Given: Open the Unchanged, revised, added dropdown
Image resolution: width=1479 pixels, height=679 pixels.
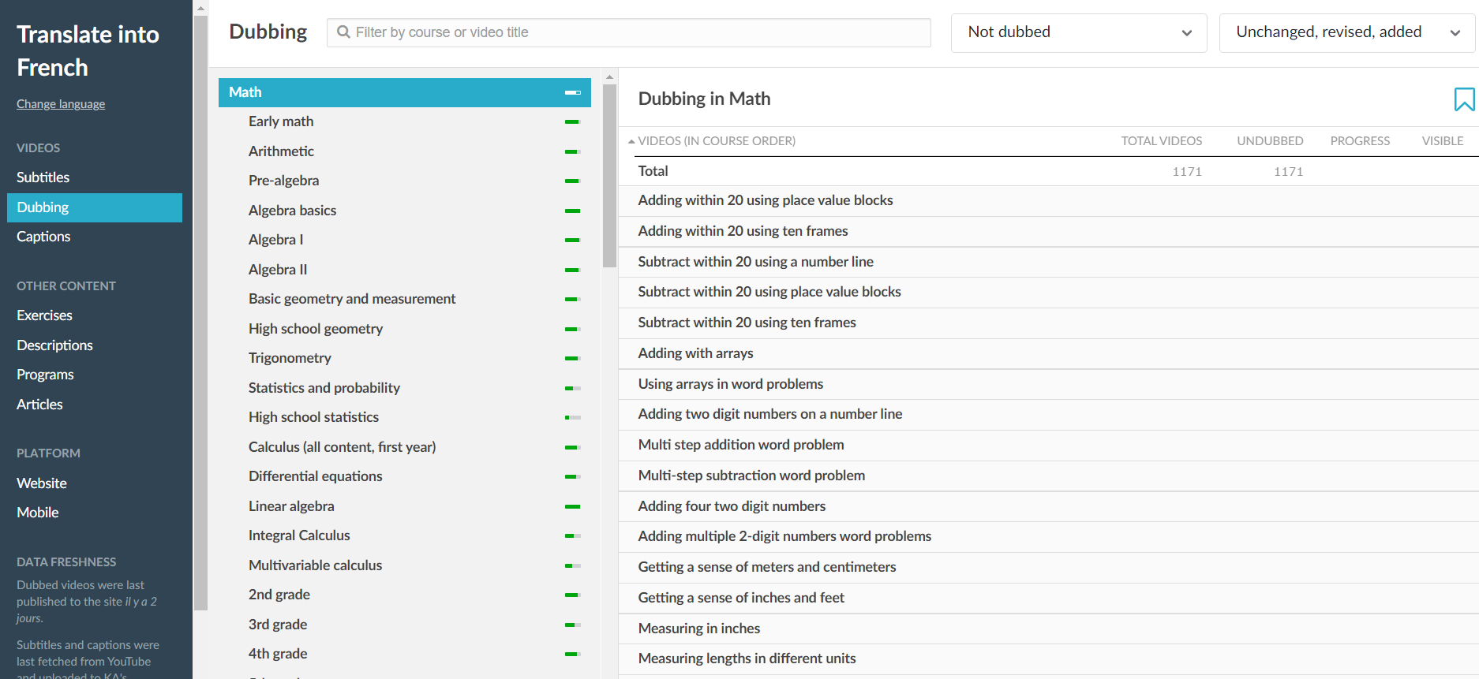Looking at the screenshot, I should click(x=1346, y=32).
